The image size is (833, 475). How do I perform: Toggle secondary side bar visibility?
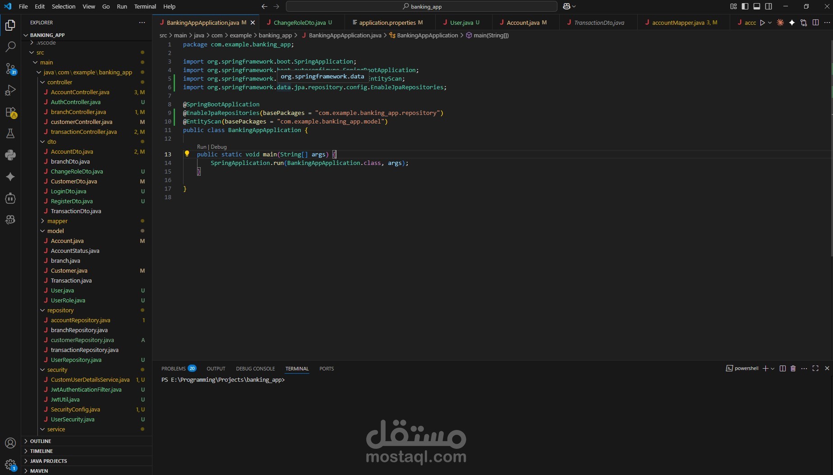(x=769, y=6)
